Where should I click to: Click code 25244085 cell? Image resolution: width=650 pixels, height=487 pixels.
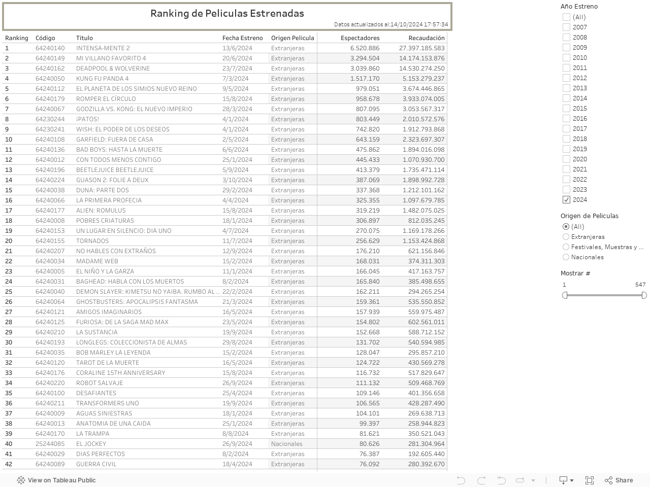point(50,444)
